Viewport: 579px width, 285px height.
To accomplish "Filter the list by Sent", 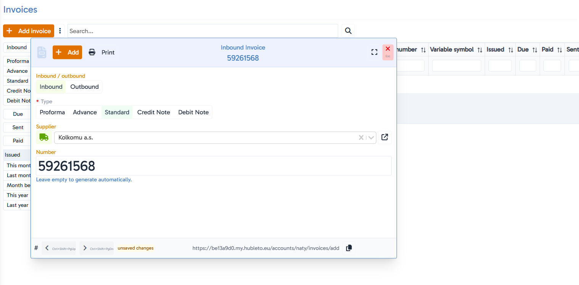I will tap(18, 127).
